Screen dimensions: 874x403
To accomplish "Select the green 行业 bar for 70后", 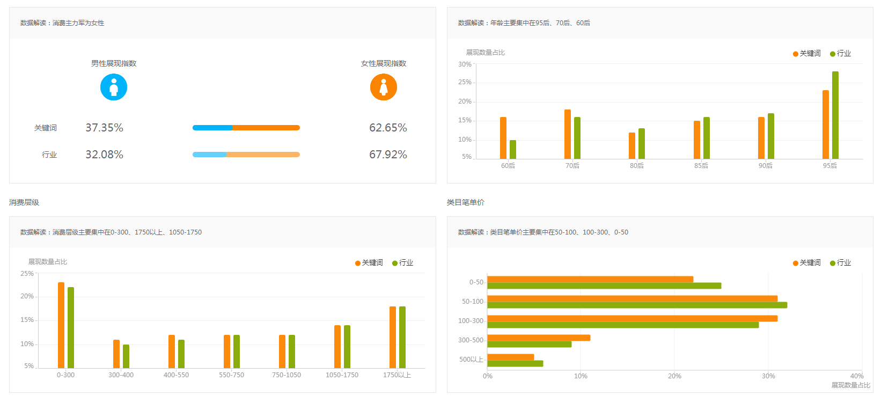I will 577,138.
